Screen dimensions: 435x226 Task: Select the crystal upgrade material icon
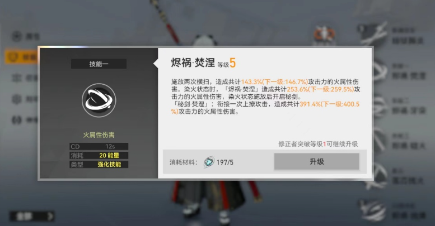(x=209, y=162)
